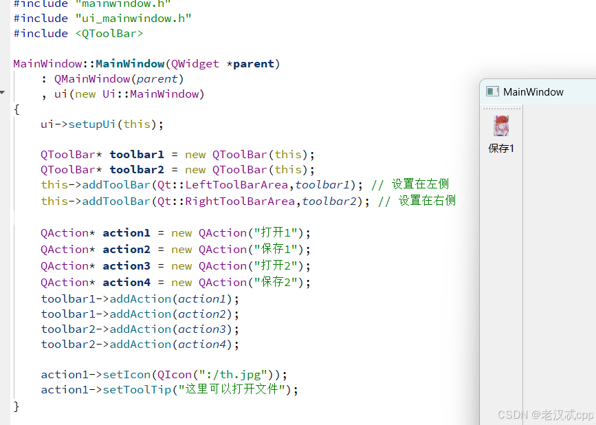
Task: Click the MainWindow title bar app icon
Action: [x=492, y=91]
